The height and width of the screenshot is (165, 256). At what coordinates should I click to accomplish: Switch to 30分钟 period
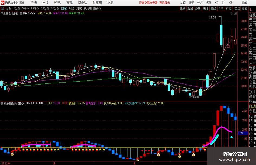click(45, 8)
